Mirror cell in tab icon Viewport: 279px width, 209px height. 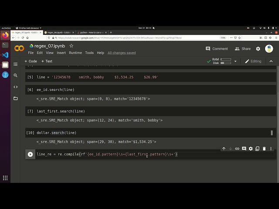pyautogui.click(x=257, y=148)
